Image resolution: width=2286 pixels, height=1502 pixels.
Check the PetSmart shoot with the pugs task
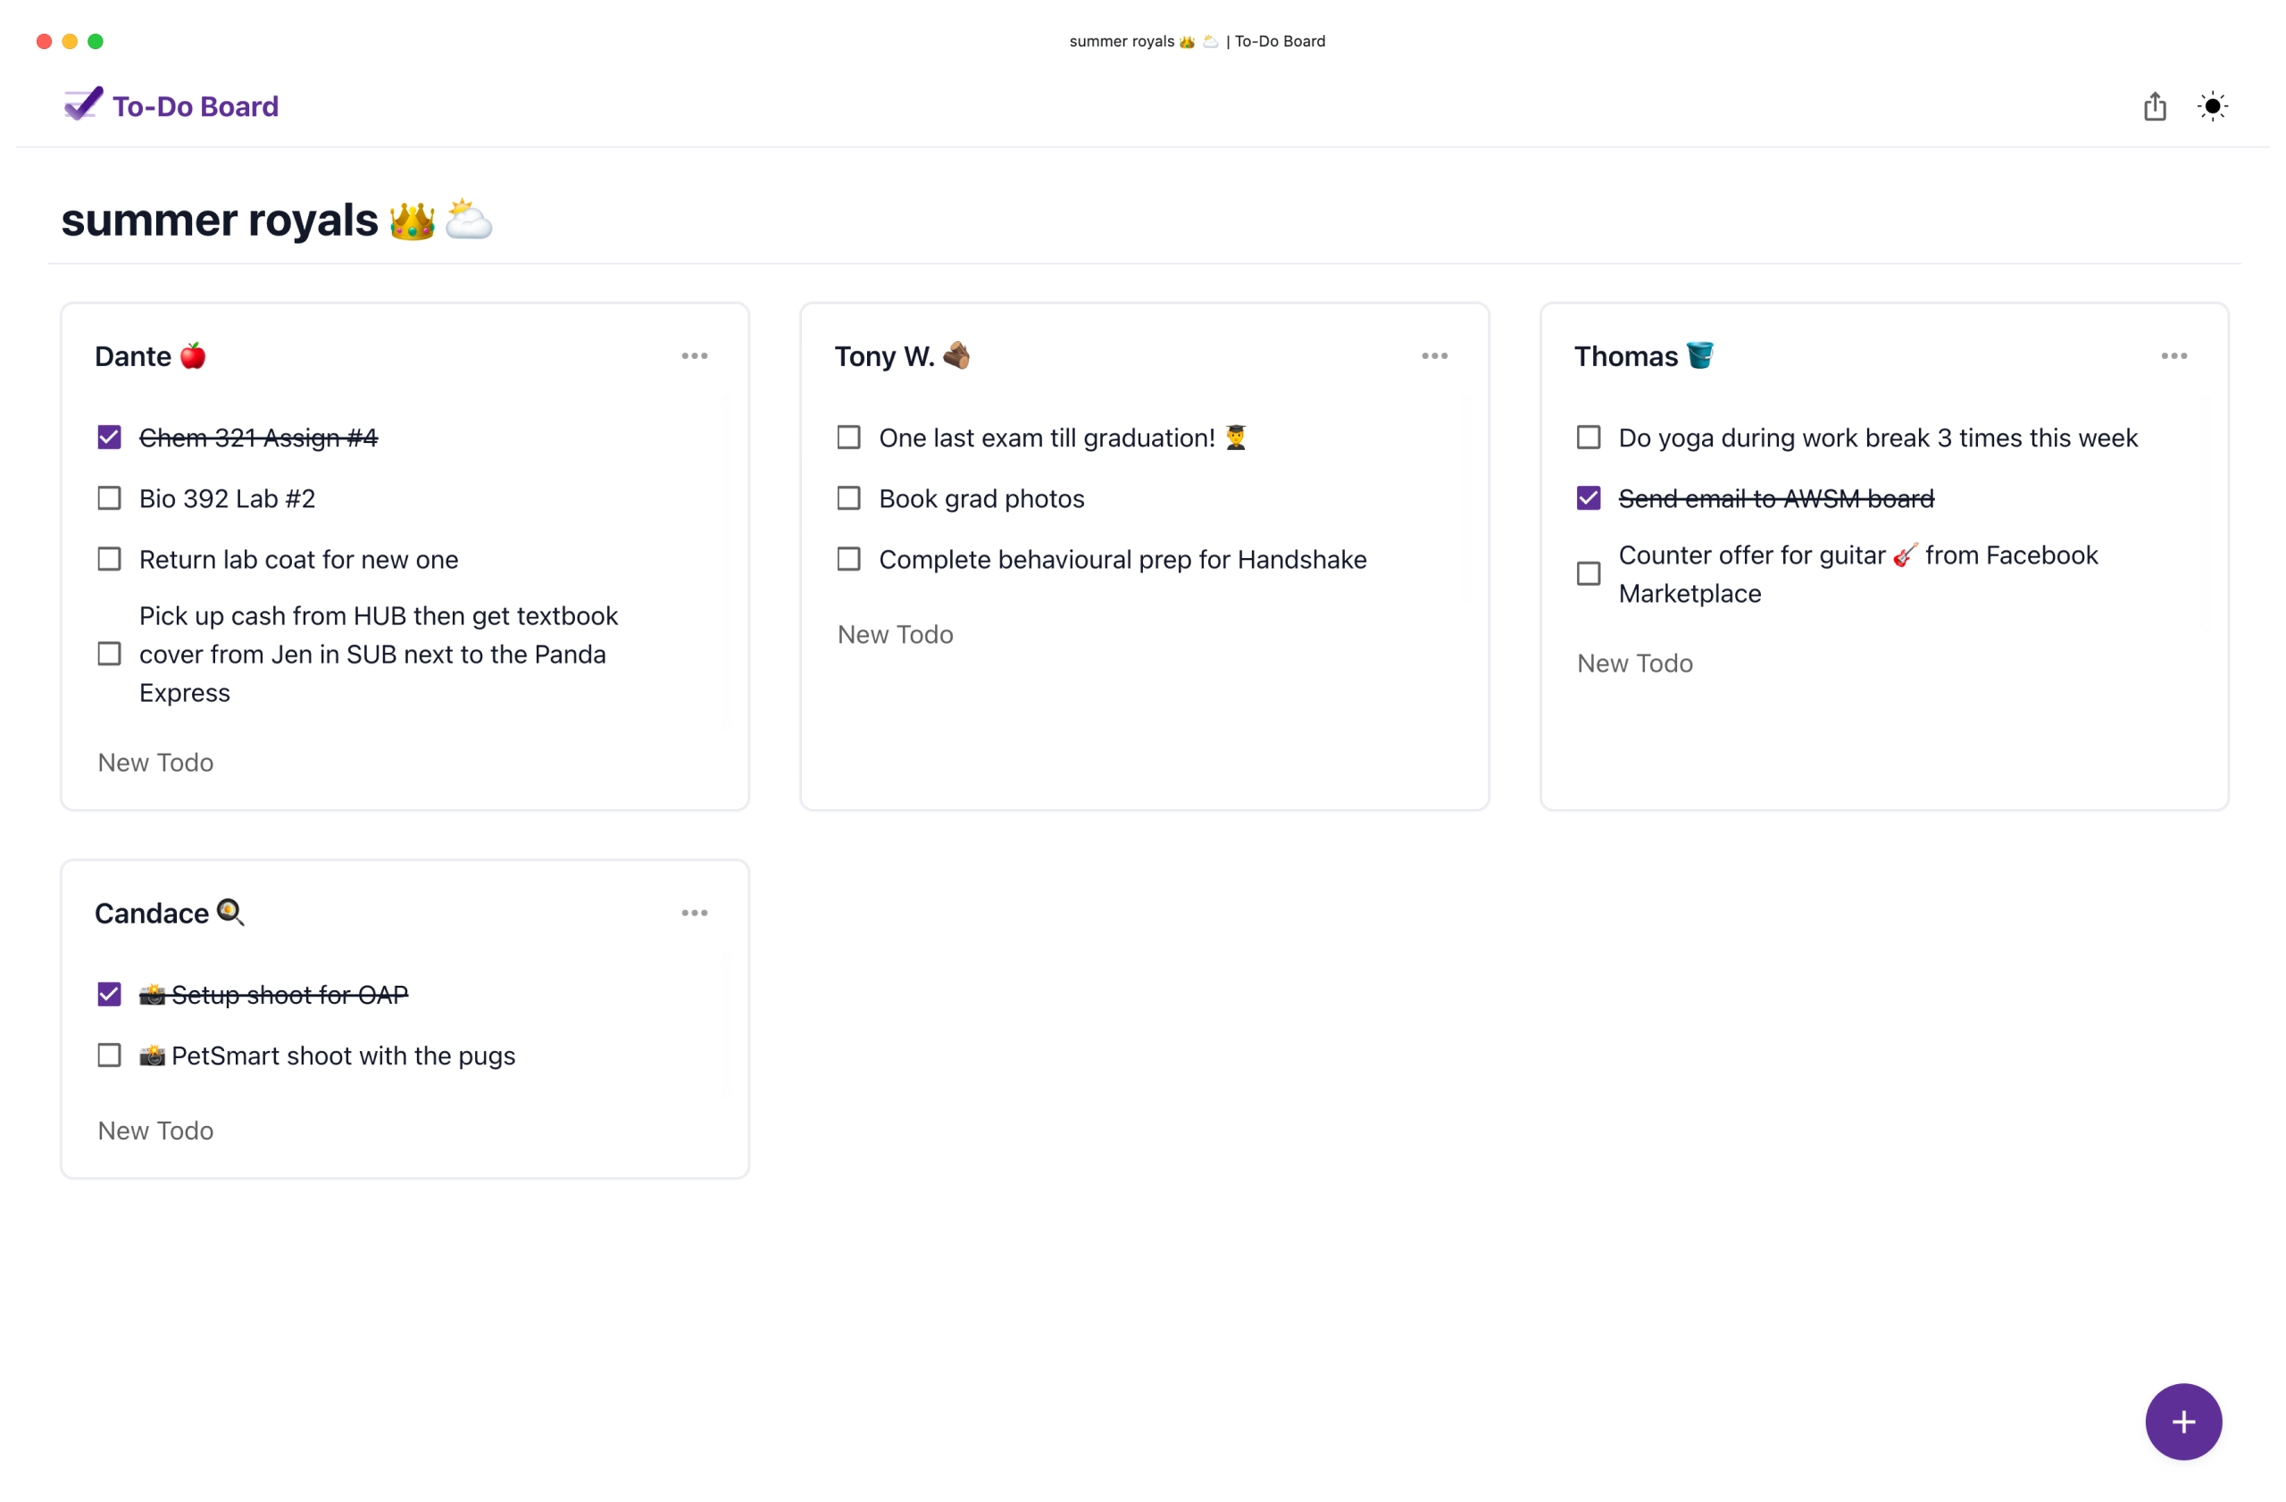109,1055
